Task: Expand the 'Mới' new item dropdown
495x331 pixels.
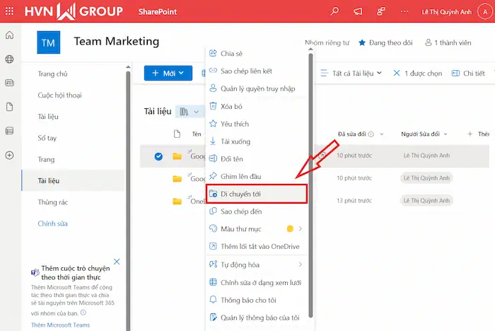Action: point(168,73)
